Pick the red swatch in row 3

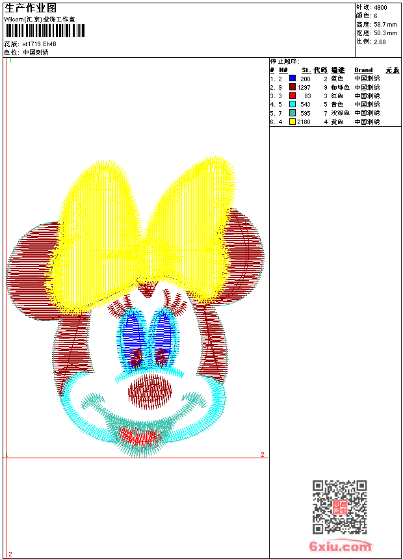click(292, 96)
